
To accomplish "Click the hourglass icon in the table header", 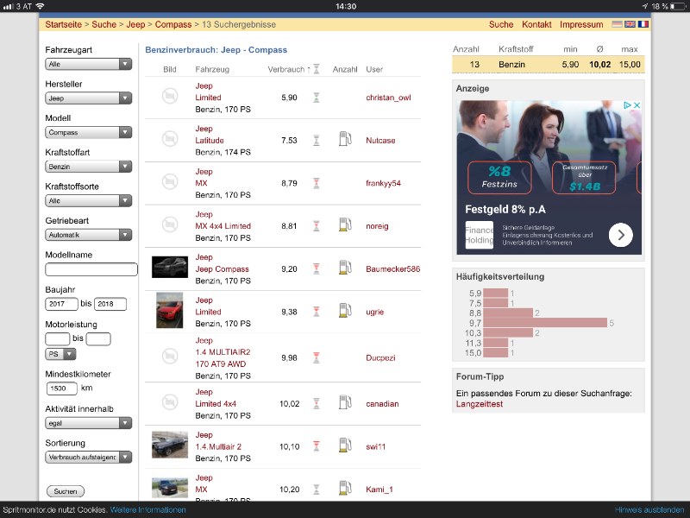I will coord(317,69).
